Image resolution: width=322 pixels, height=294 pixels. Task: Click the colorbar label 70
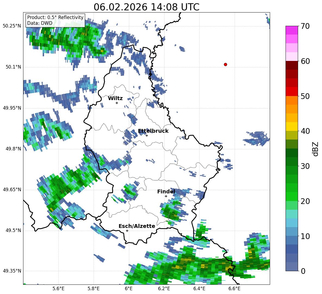pos(305,26)
